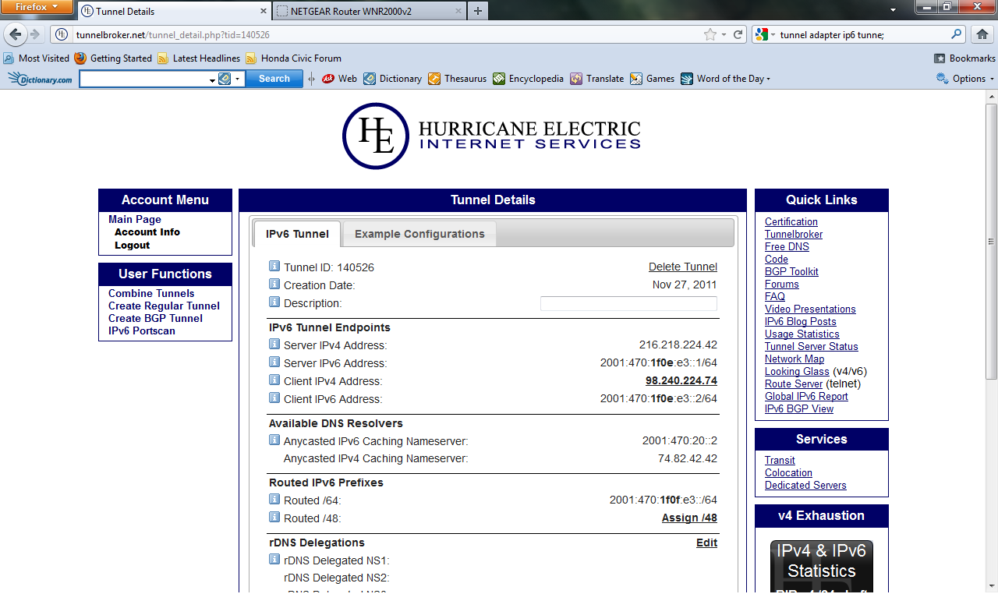Viewport: 998px width, 608px height.
Task: Click the rDNS Delegations Edit link
Action: tap(706, 543)
